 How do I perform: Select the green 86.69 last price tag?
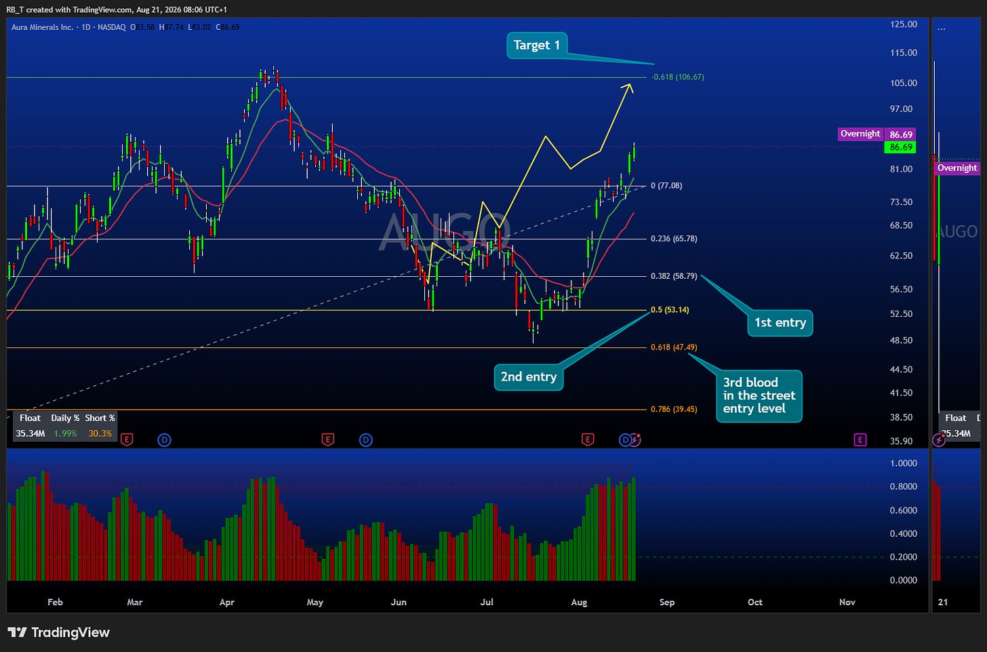pos(901,147)
